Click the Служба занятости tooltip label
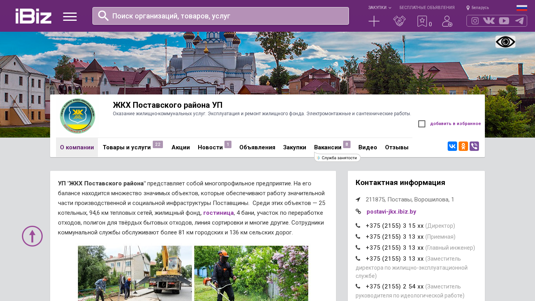The image size is (535, 301). [337, 158]
